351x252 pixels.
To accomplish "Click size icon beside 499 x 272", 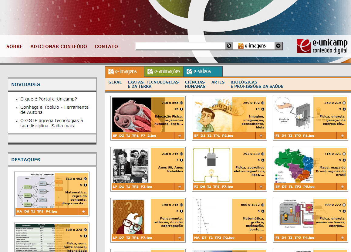I will click(344, 205).
